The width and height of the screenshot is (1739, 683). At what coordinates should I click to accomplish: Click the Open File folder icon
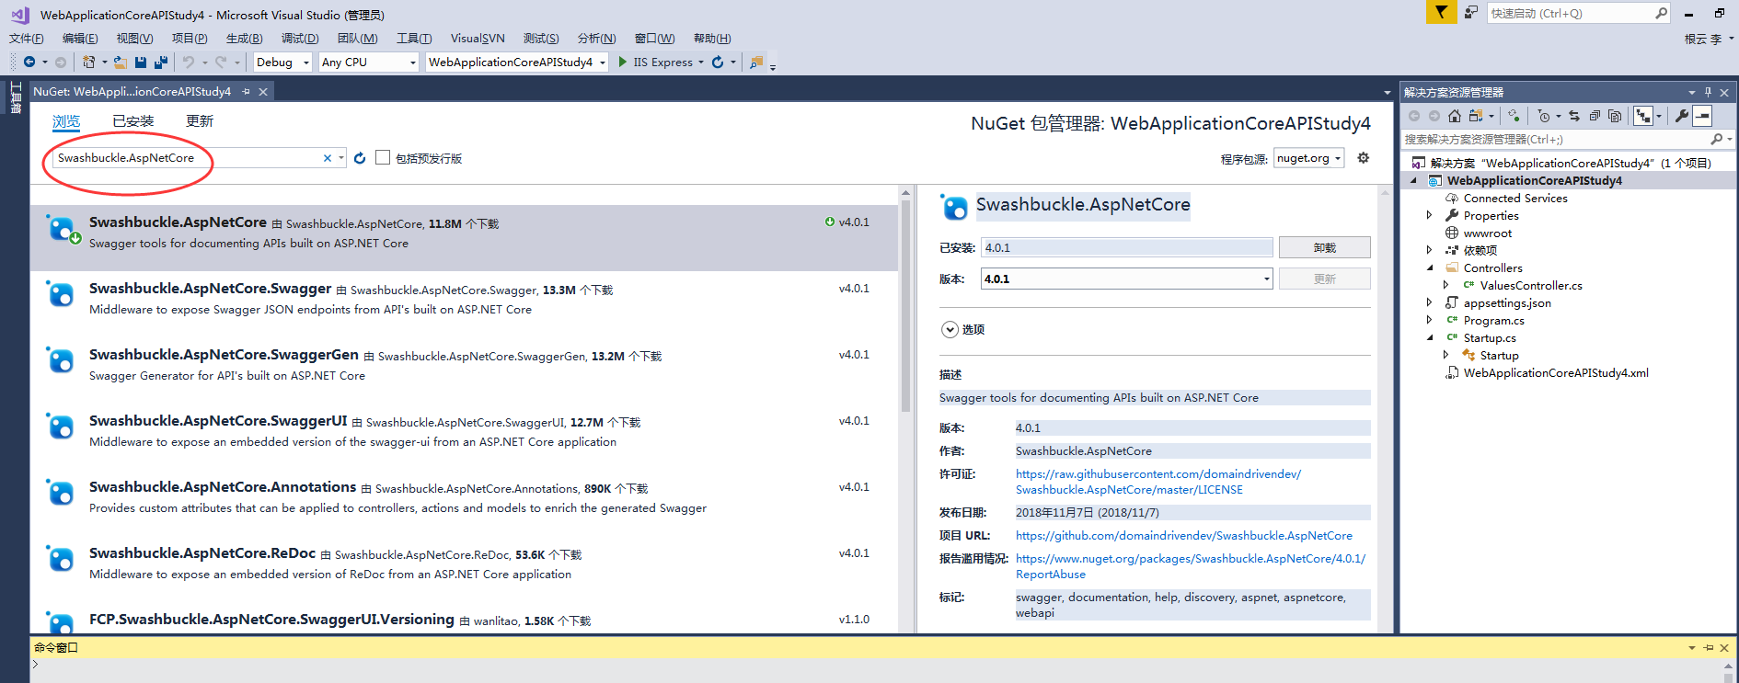[x=120, y=63]
